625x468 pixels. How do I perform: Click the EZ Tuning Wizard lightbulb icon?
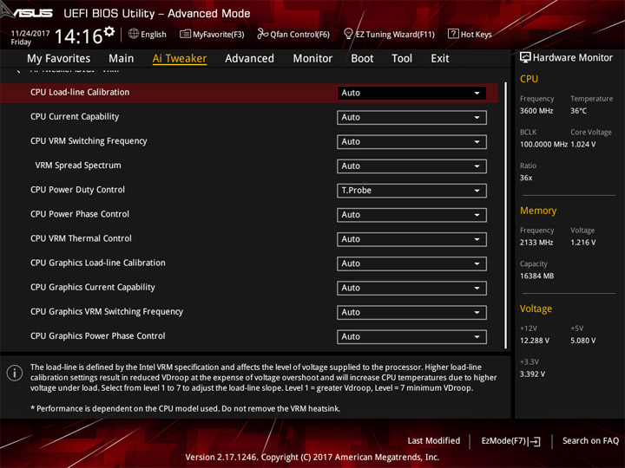[348, 34]
